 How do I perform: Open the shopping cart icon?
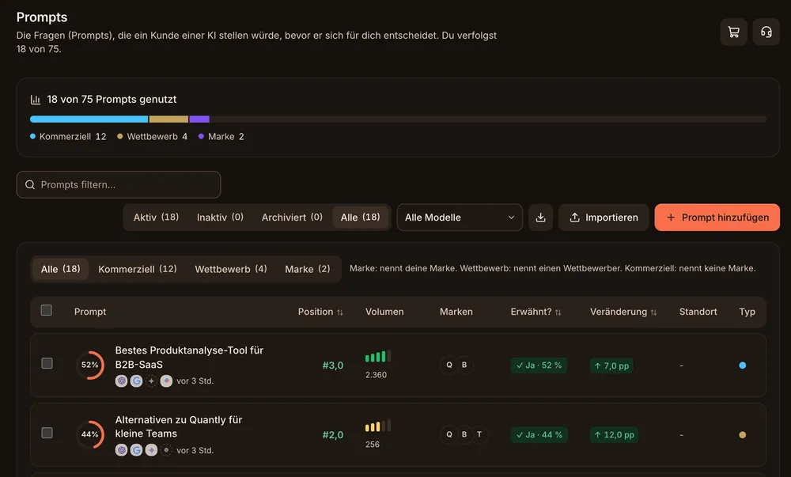pyautogui.click(x=733, y=32)
